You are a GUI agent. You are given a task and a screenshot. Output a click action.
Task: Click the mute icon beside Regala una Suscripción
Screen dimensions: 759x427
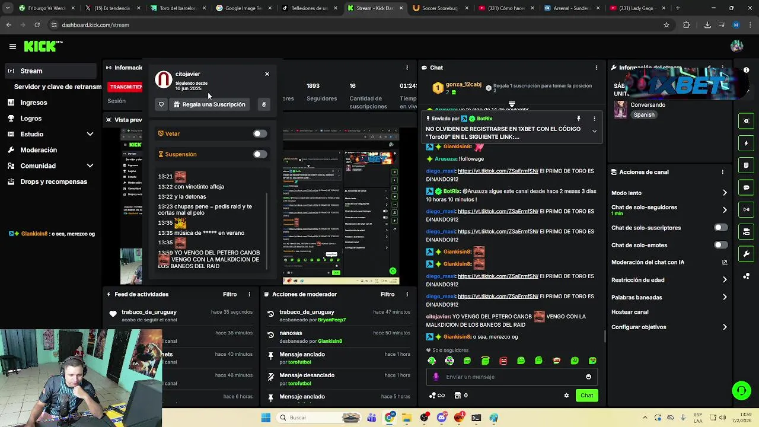pyautogui.click(x=264, y=104)
